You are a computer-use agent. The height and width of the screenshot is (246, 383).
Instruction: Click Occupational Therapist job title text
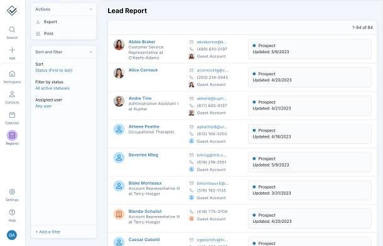[151, 132]
